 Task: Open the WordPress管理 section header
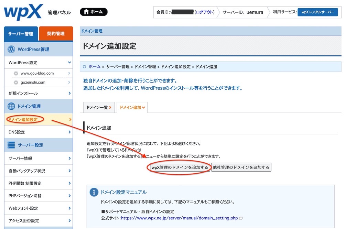point(39,50)
